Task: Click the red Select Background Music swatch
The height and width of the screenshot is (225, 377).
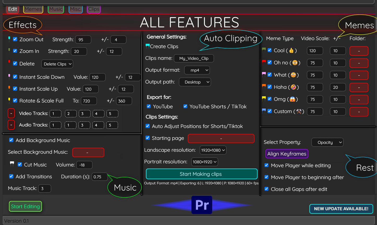Action: point(88,152)
